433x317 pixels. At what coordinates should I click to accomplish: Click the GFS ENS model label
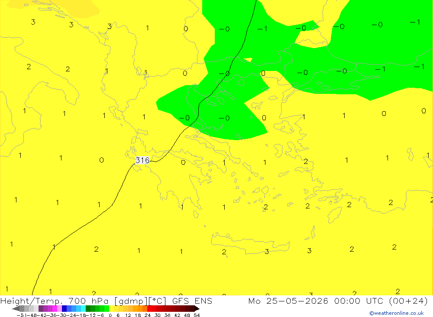pos(192,301)
